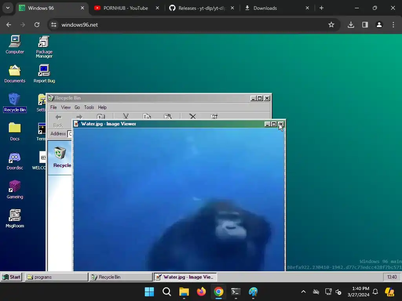This screenshot has width=402, height=301.
Task: Open the Chrome profile icon
Action: pos(379,25)
